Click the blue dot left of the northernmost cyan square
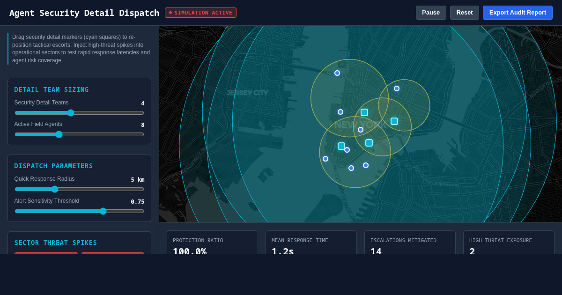This screenshot has width=562, height=295. click(x=340, y=112)
